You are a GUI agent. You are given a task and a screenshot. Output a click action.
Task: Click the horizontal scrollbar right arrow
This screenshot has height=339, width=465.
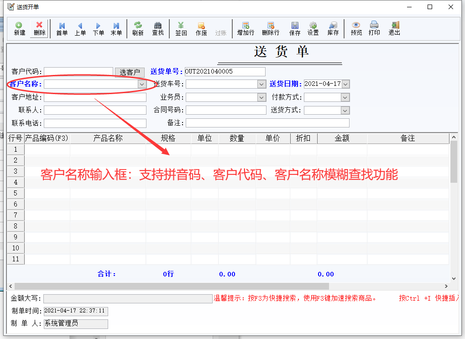point(446,286)
